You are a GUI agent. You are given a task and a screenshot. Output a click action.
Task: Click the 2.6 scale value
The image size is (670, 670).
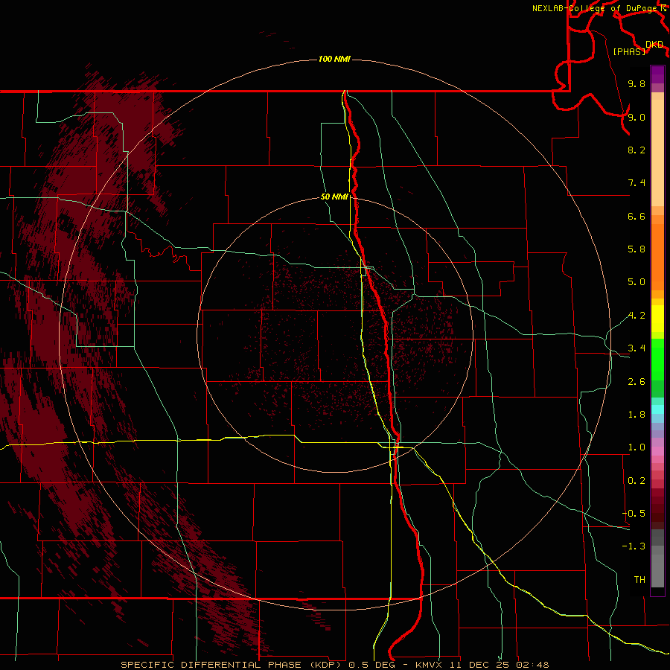pyautogui.click(x=636, y=382)
